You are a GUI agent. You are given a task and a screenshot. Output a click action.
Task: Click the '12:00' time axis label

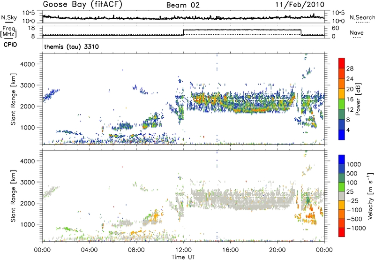[x=183, y=250]
